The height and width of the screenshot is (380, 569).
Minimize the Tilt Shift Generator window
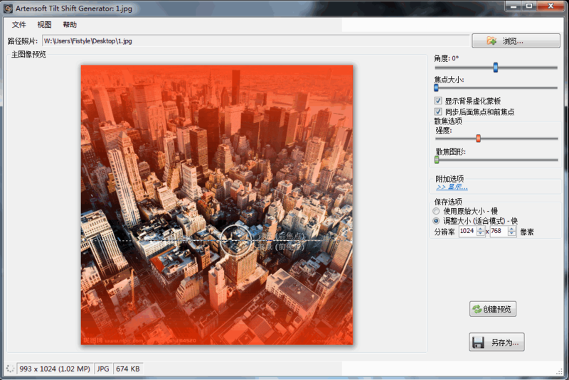(x=513, y=6)
